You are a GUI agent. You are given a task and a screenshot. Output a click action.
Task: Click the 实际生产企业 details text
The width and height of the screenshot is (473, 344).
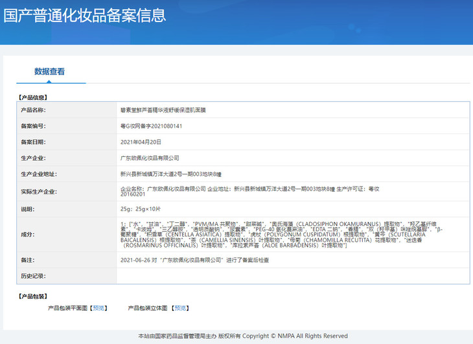tap(249, 191)
